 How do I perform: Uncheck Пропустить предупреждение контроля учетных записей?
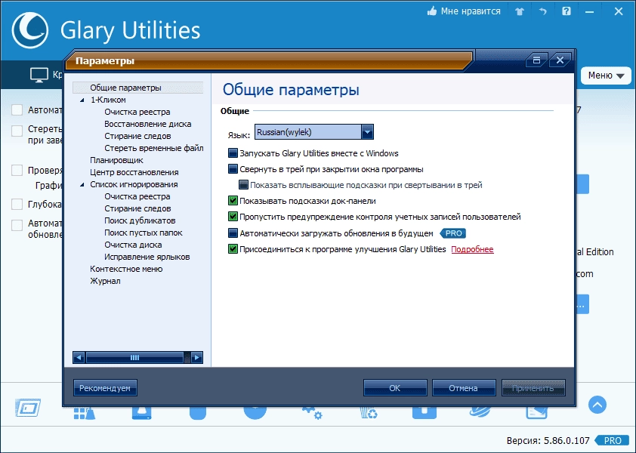(x=233, y=216)
